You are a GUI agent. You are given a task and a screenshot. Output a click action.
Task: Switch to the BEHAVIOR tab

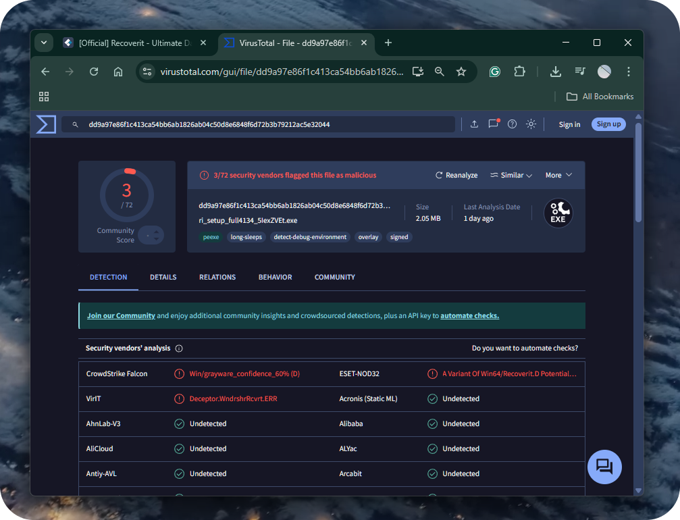[x=275, y=277]
